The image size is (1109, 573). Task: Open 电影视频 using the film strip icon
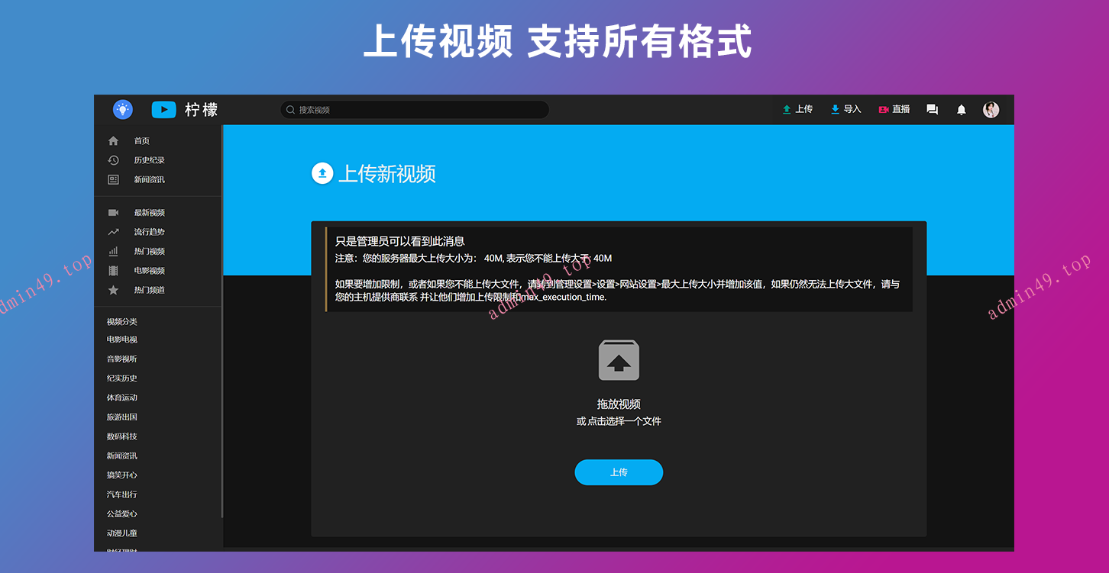(x=113, y=270)
